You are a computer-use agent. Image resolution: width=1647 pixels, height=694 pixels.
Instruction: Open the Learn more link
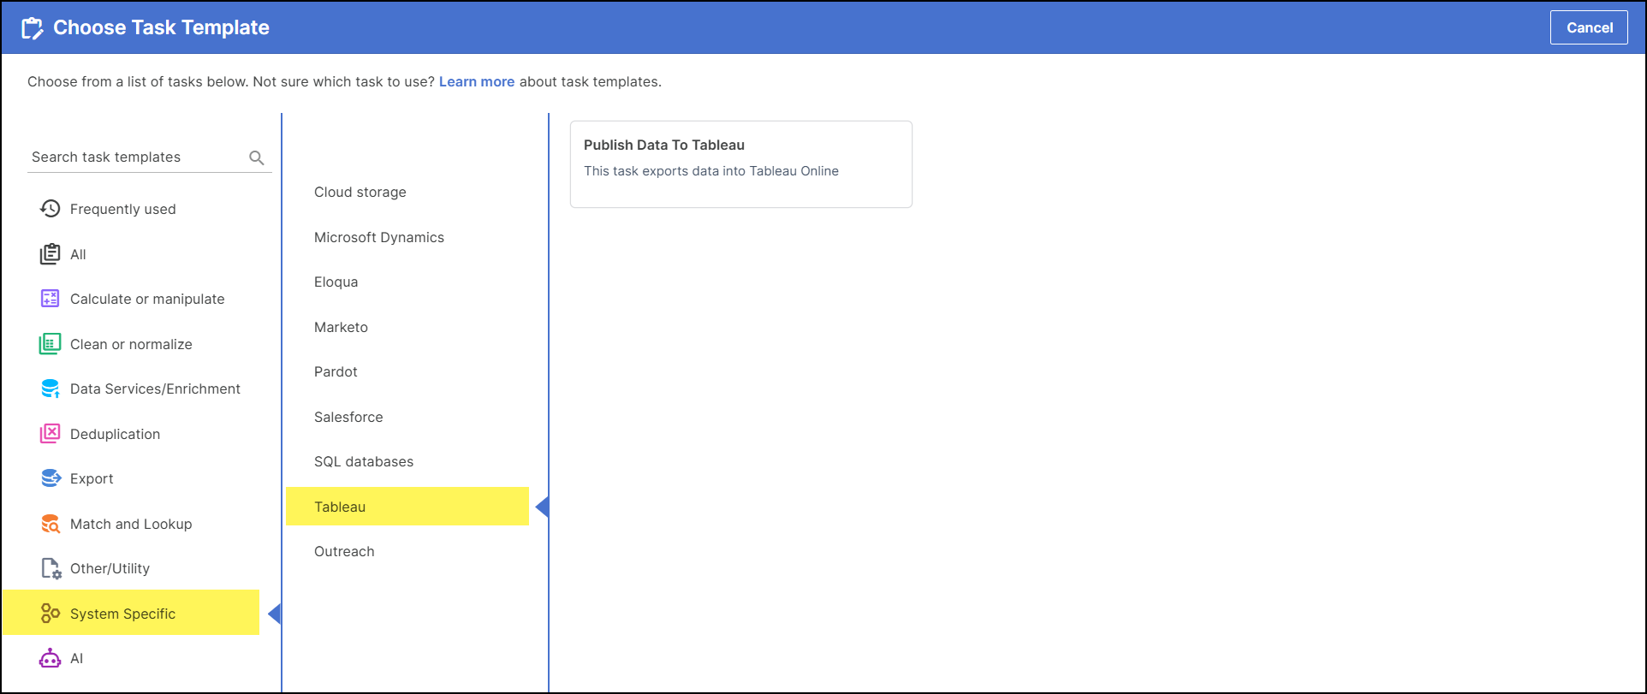477,82
